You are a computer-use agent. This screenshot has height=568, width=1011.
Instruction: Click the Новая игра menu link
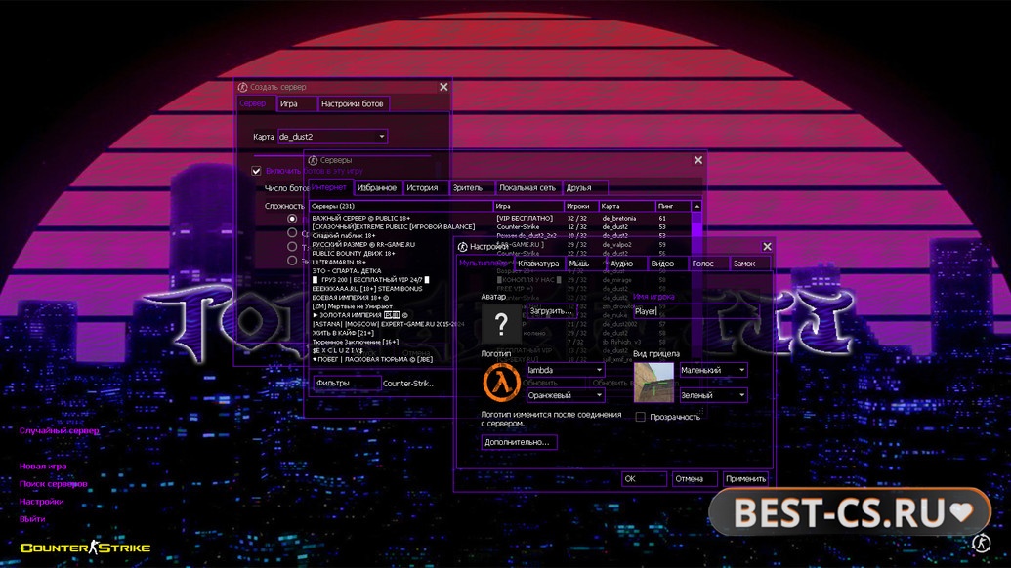(x=43, y=467)
